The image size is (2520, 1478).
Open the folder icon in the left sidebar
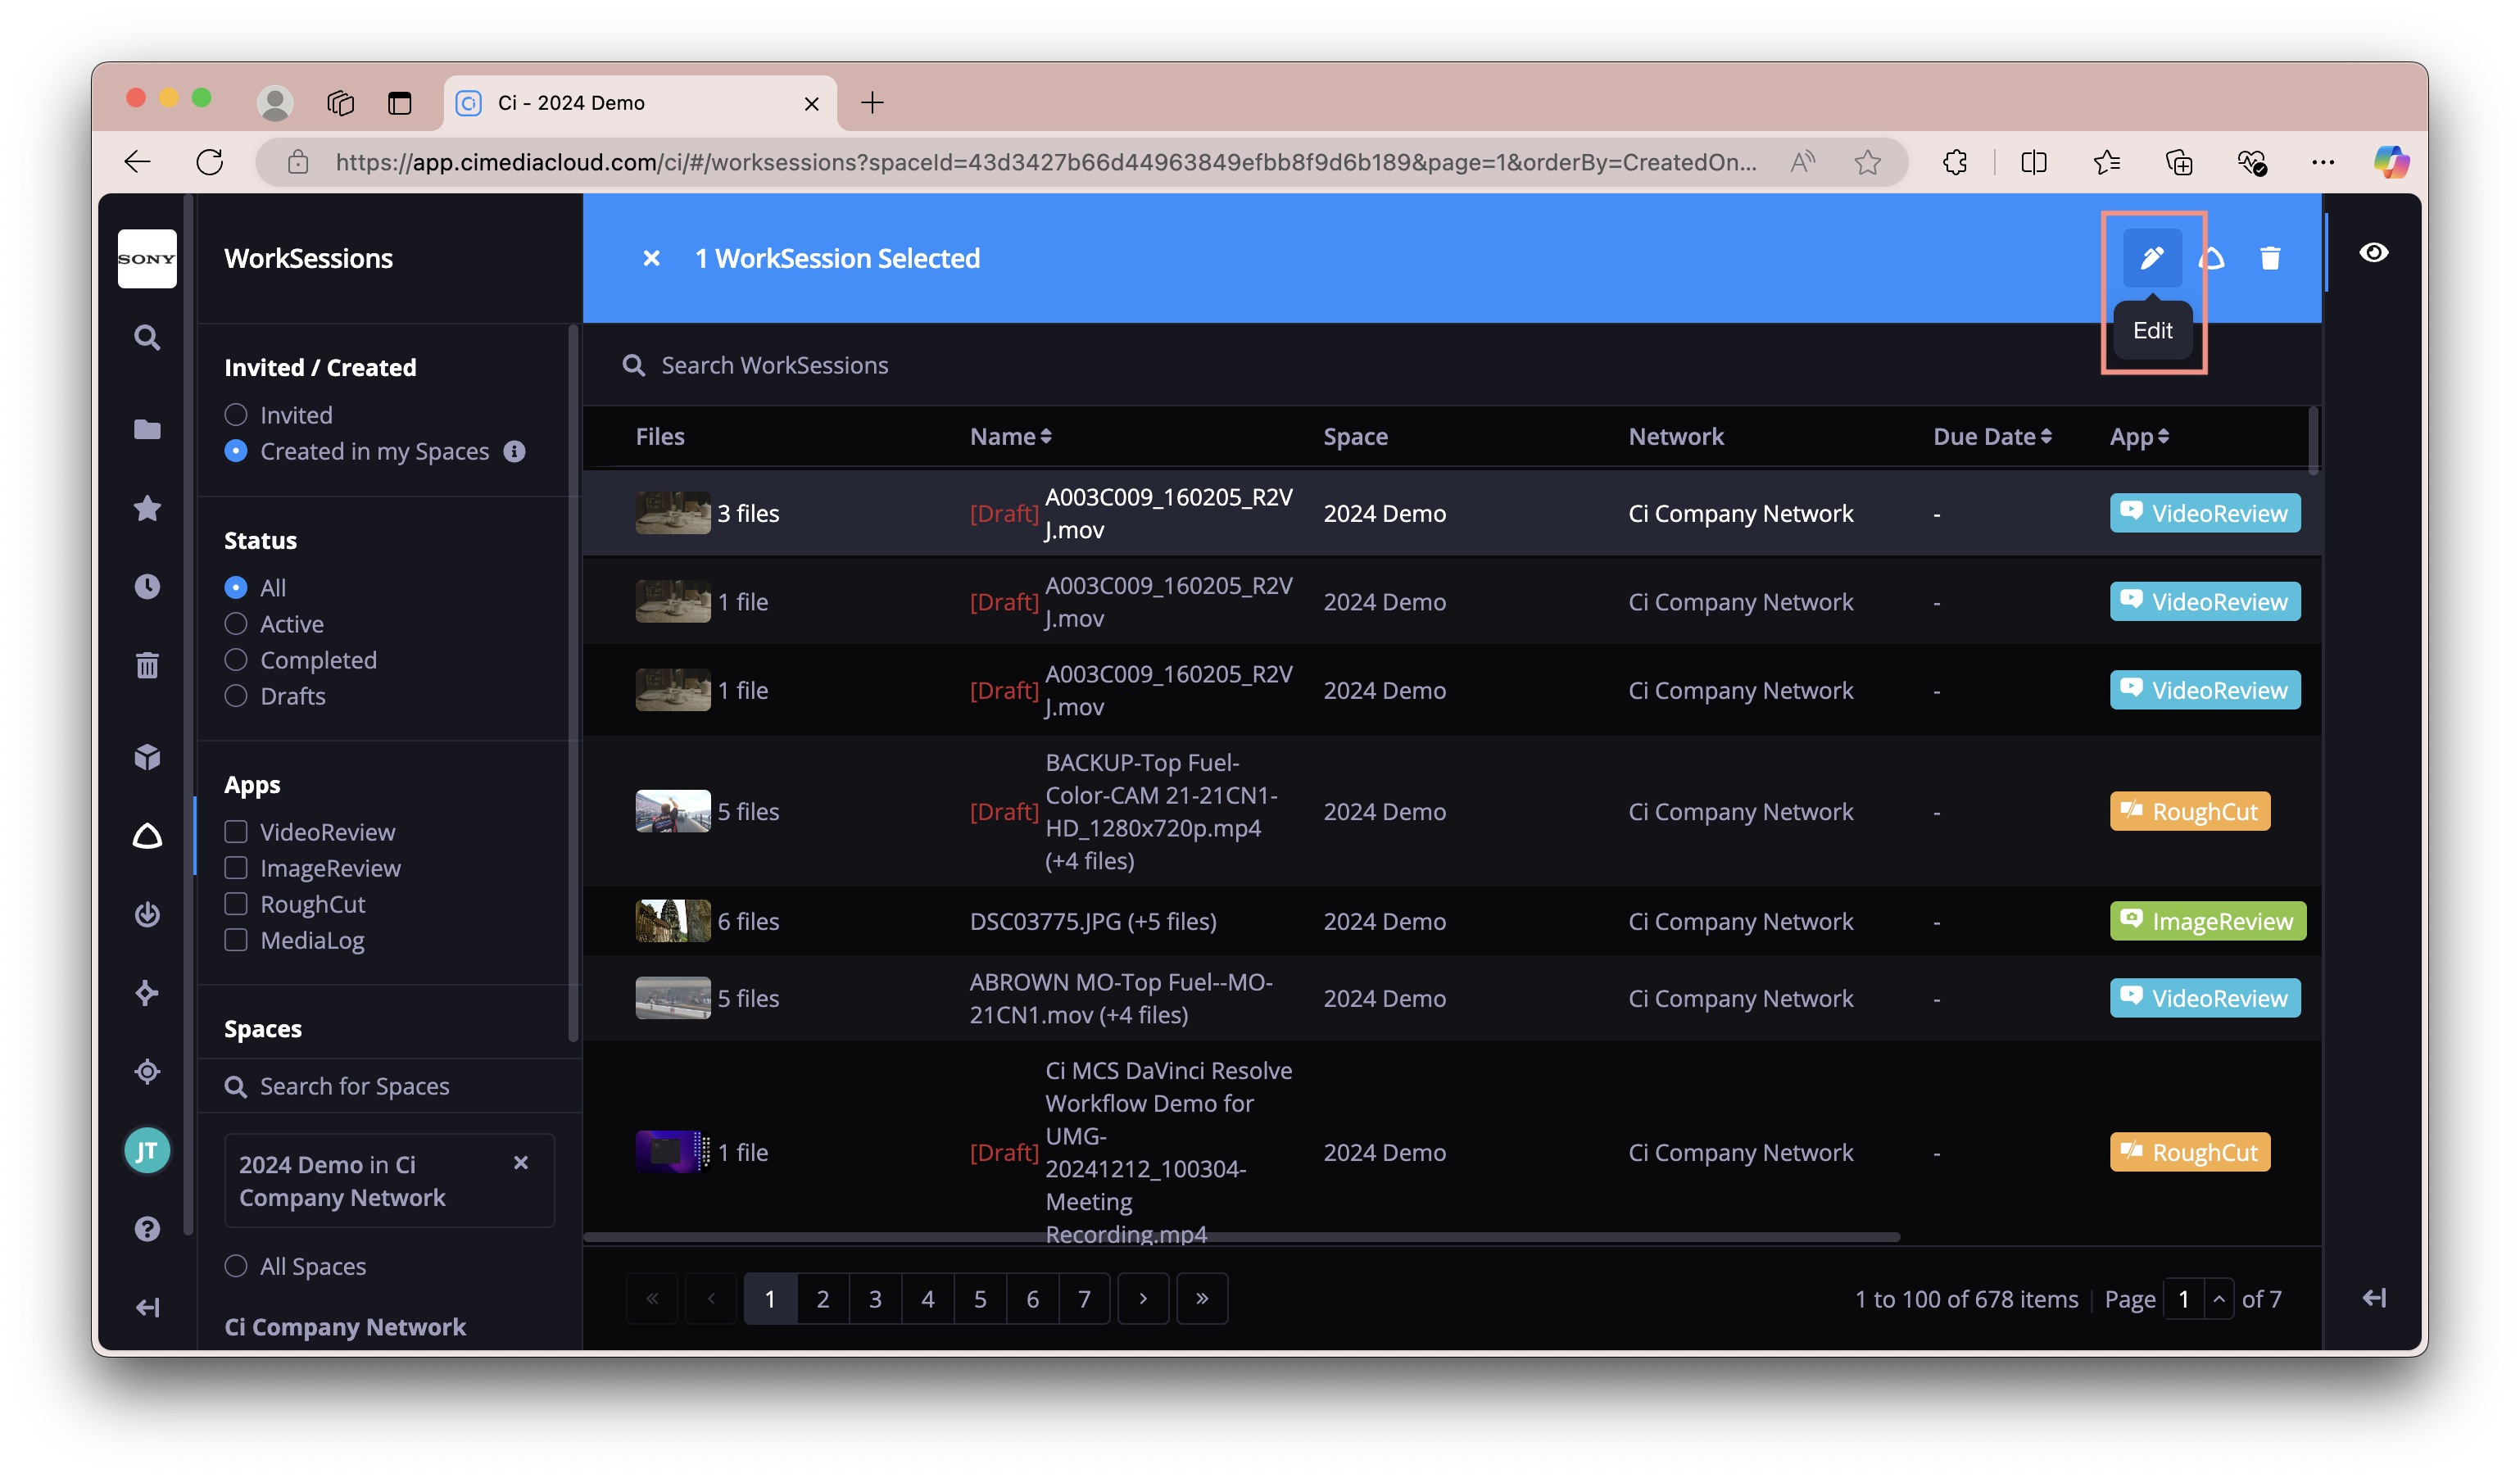click(147, 429)
